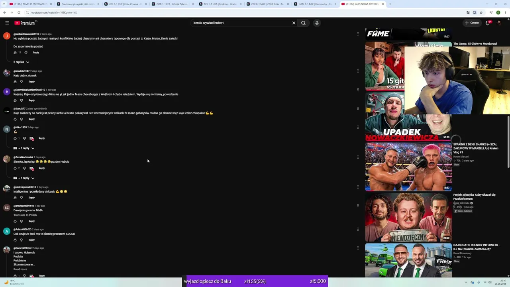
Task: Expand Read more on @DaroHGVdriver comment
Action: (x=20, y=269)
